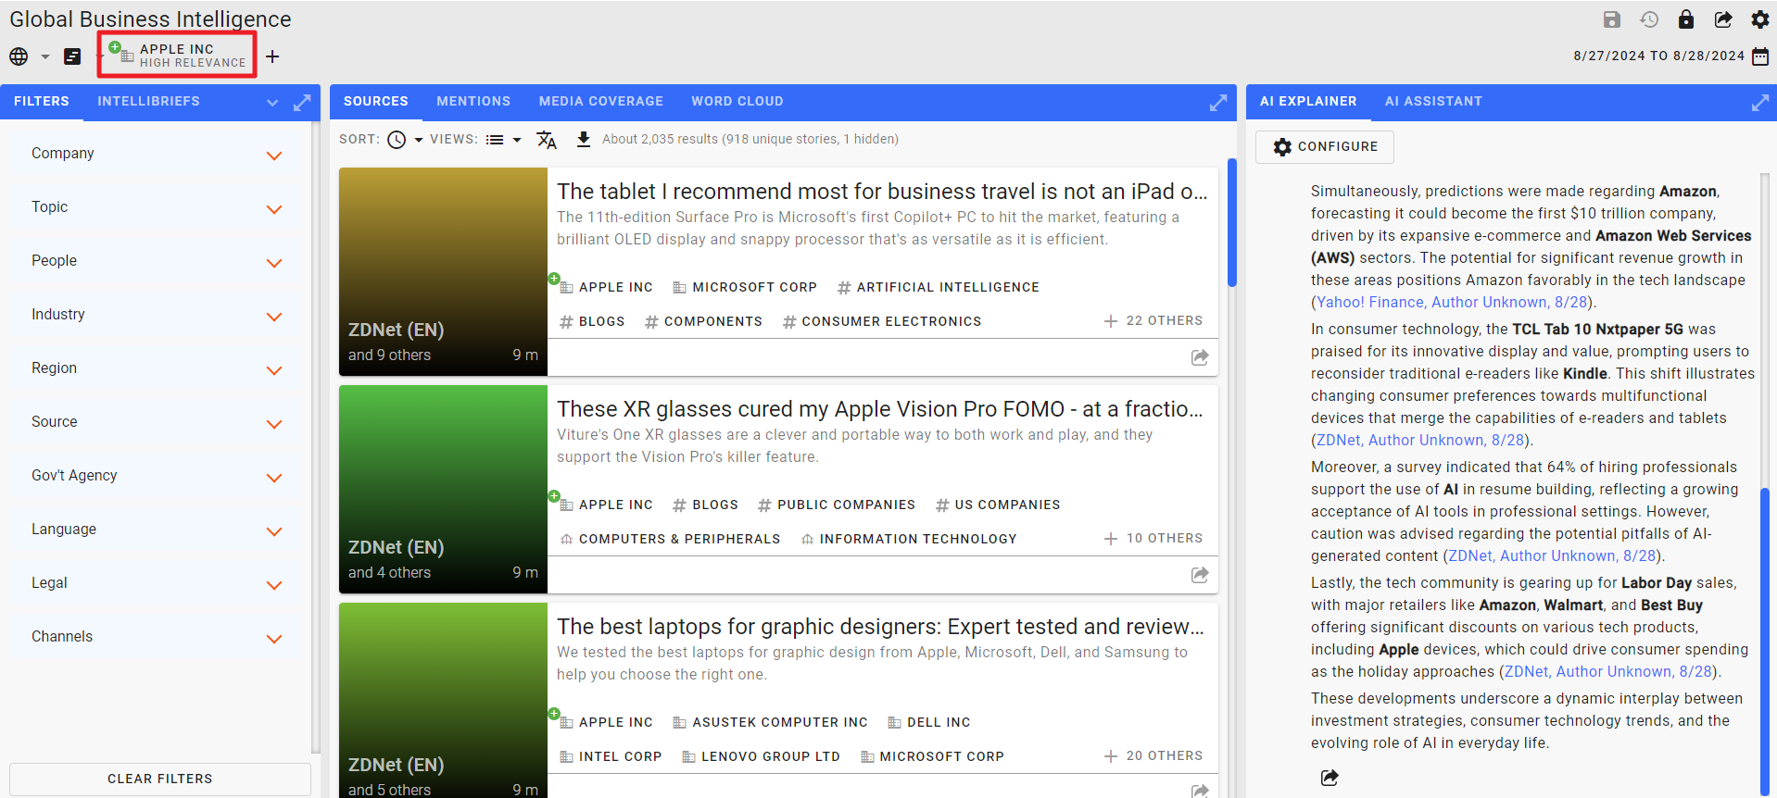Expand the Filters panel to full size
This screenshot has height=798, width=1777.
tap(302, 103)
